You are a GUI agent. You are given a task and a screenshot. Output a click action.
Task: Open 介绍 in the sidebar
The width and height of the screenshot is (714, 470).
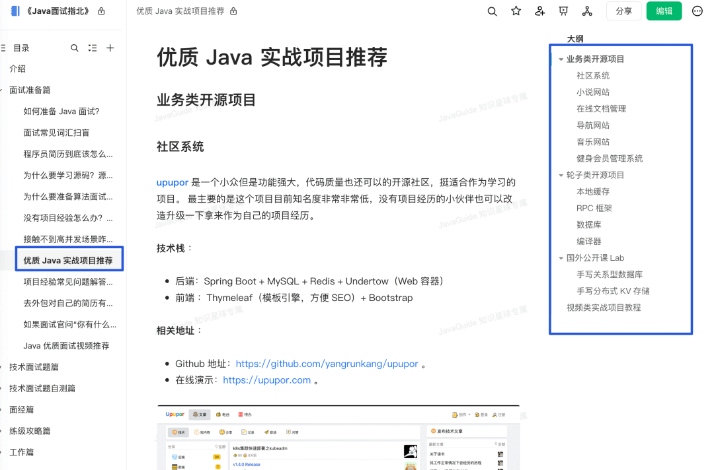click(x=17, y=69)
